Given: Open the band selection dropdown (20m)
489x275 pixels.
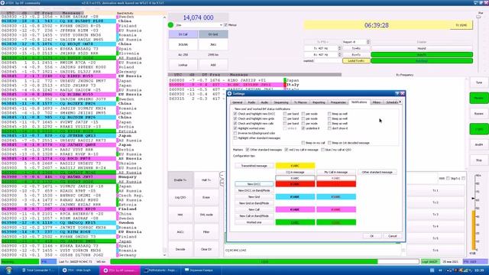Looking at the screenshot, I should pos(199,25).
